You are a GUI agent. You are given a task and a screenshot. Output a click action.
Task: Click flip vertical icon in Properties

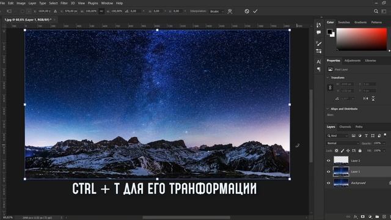click(373, 98)
